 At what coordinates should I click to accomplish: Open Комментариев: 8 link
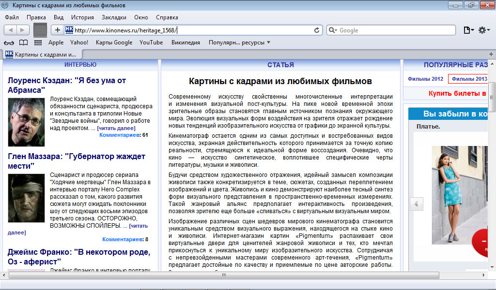(125, 239)
